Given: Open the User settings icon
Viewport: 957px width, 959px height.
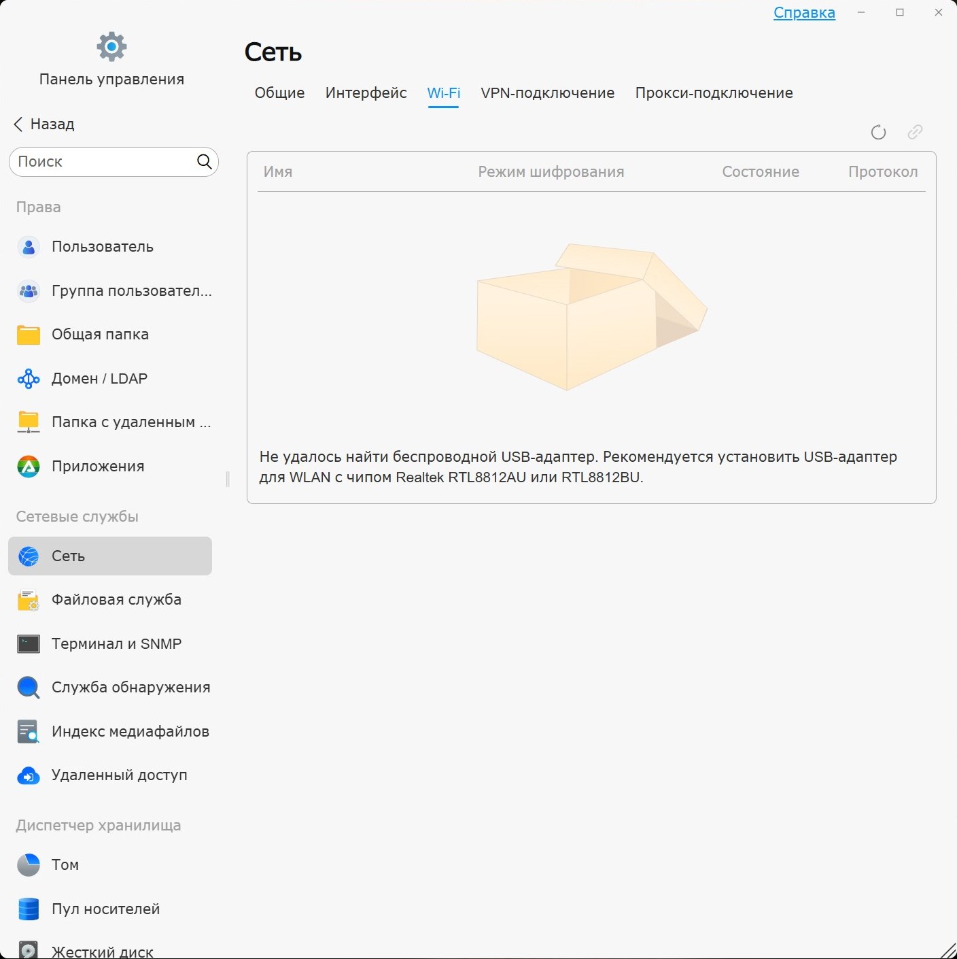Looking at the screenshot, I should coord(29,247).
